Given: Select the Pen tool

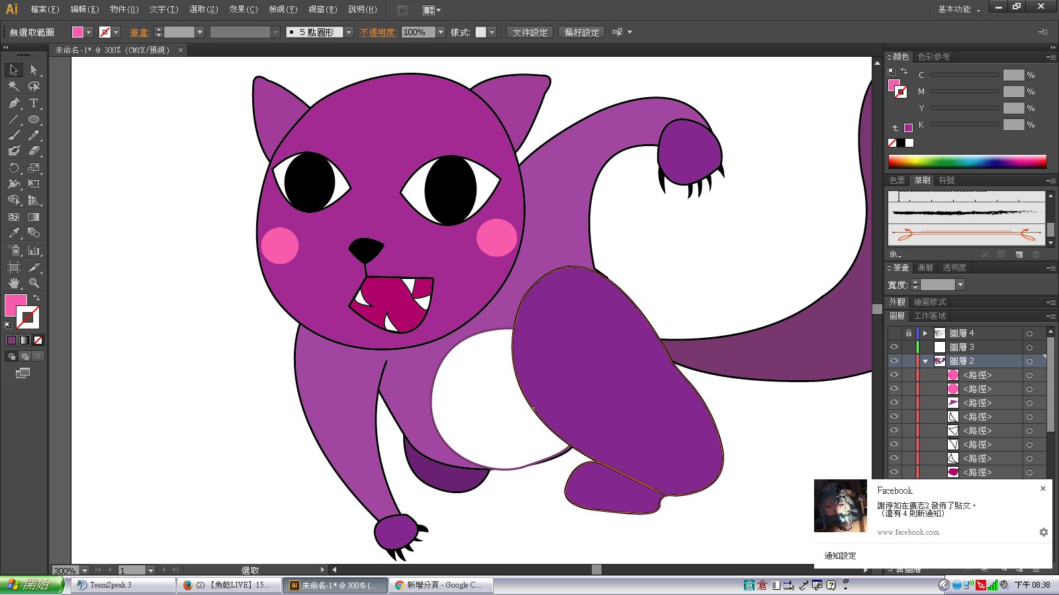Looking at the screenshot, I should [x=14, y=103].
